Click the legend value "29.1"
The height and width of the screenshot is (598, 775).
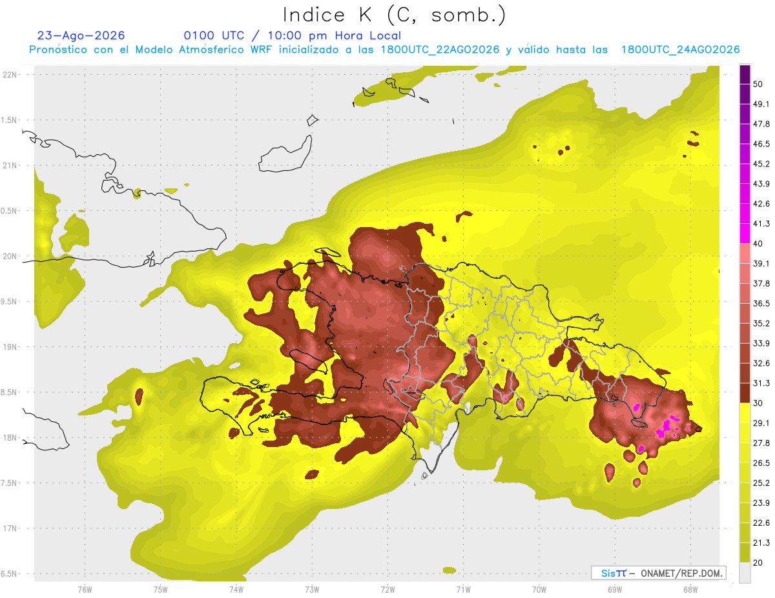[761, 423]
